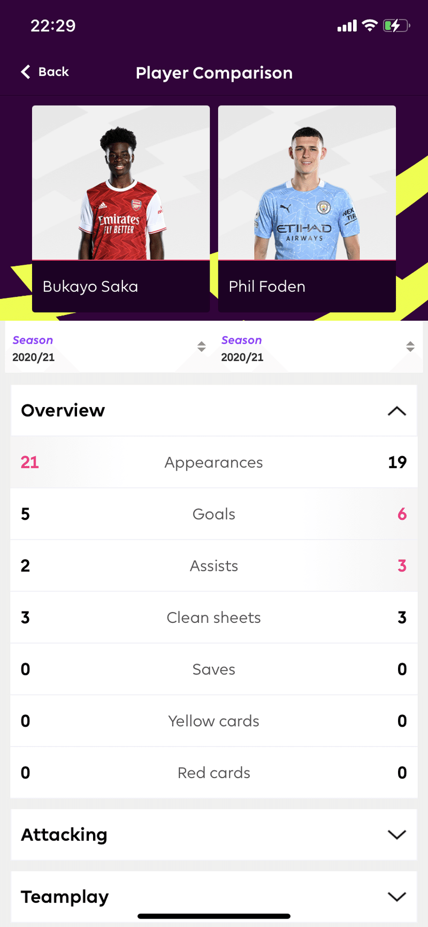428x927 pixels.
Task: Collapse the Overview section chevron
Action: click(x=397, y=411)
